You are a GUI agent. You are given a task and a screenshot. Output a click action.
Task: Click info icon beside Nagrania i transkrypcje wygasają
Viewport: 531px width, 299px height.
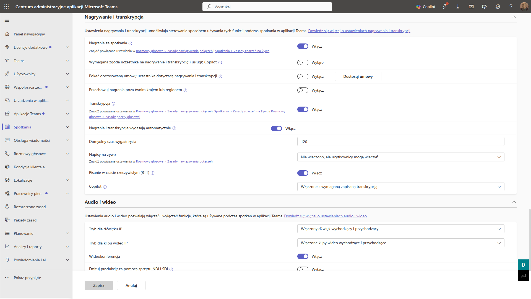[x=174, y=128]
